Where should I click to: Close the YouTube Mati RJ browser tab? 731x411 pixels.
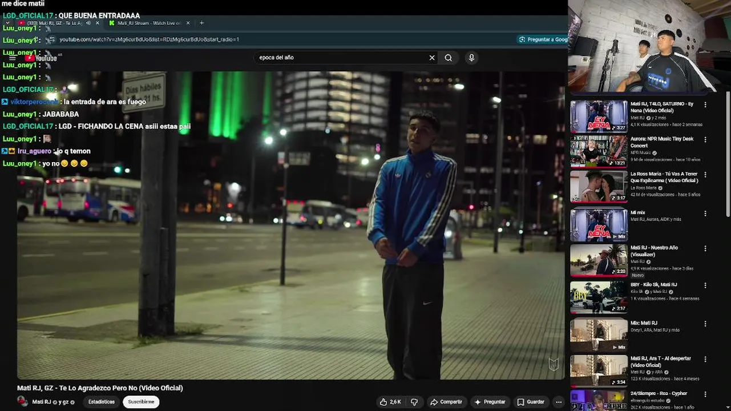pos(98,23)
